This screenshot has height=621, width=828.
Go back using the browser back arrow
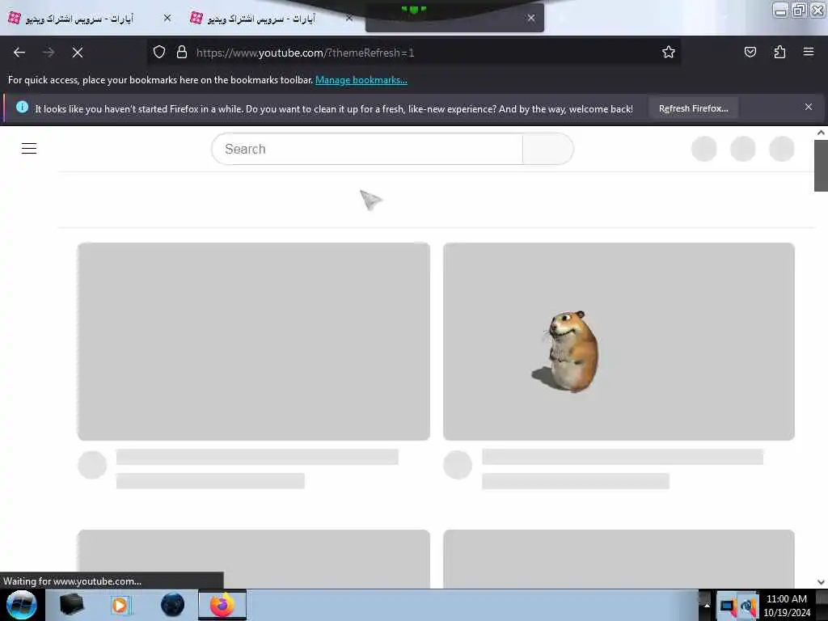[x=19, y=53]
